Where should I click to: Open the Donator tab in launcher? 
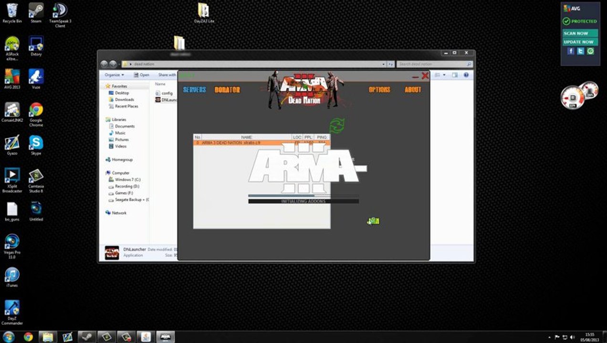[x=227, y=90]
